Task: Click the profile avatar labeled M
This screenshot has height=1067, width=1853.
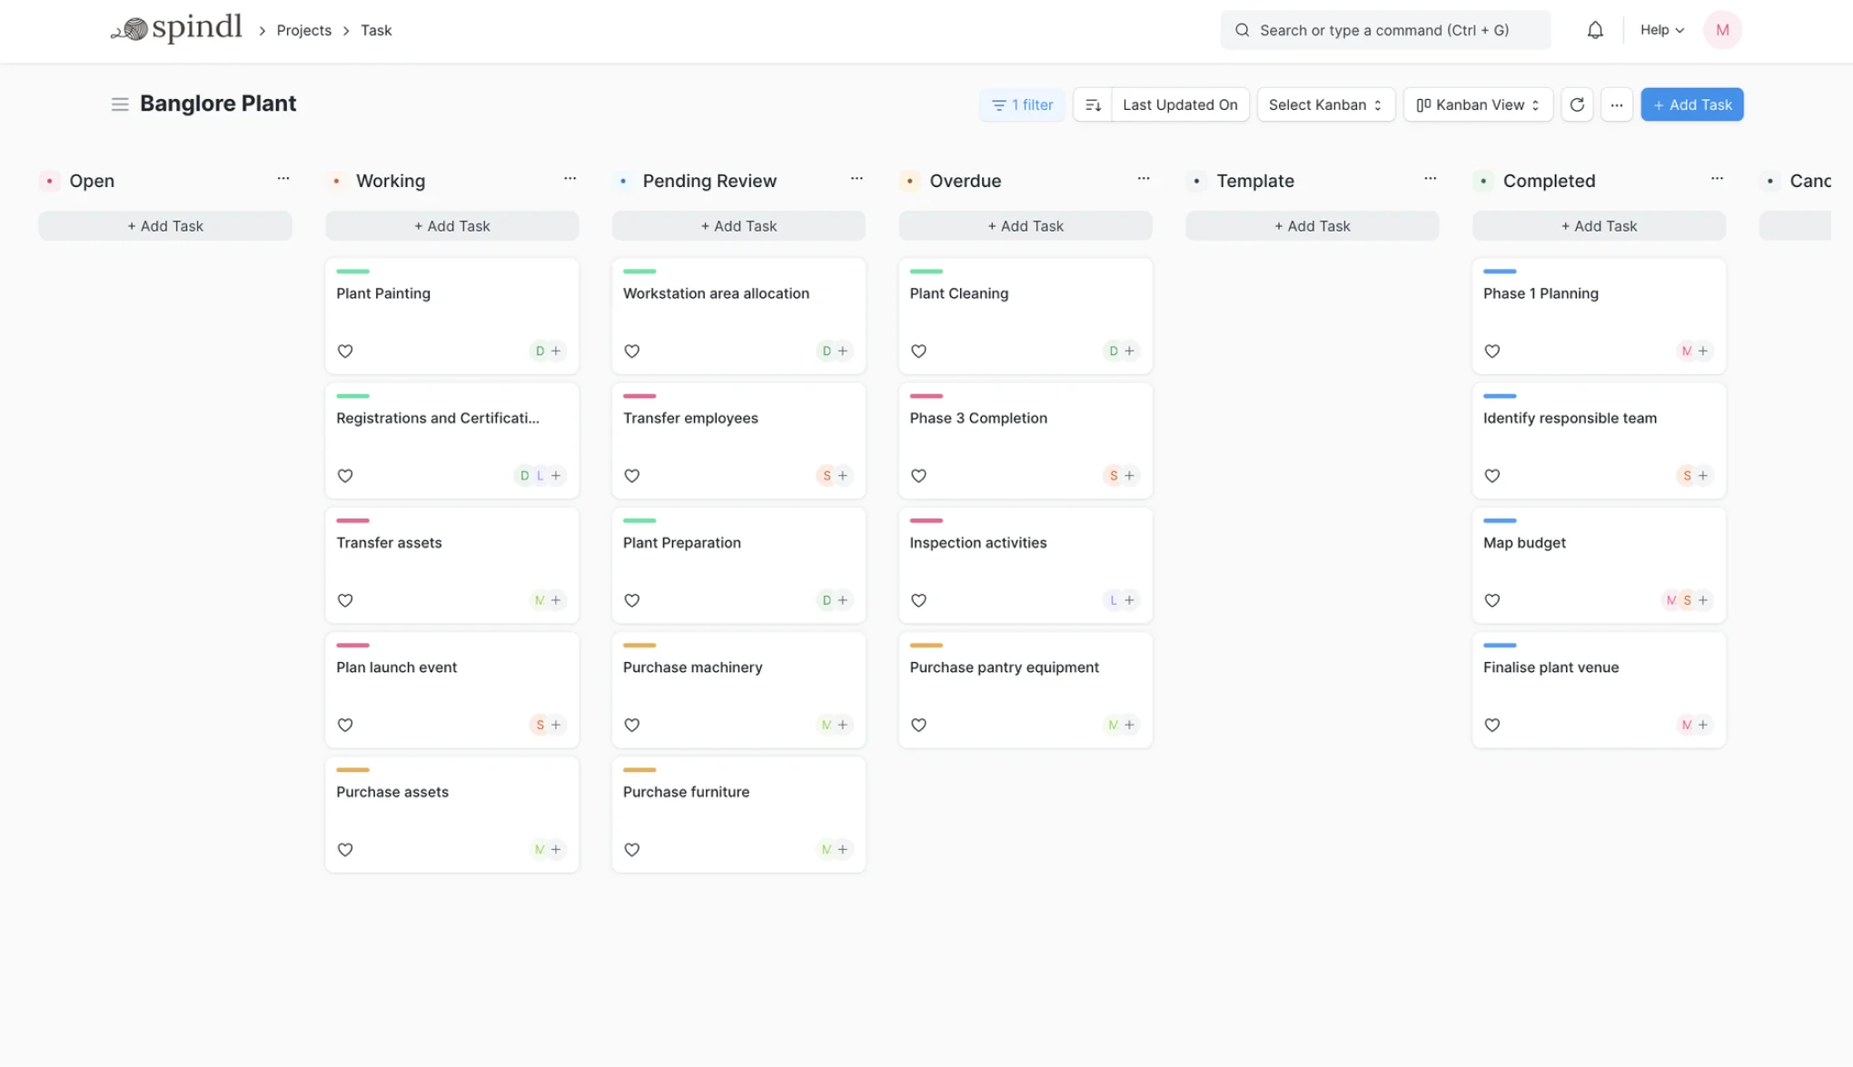Action: coord(1722,29)
